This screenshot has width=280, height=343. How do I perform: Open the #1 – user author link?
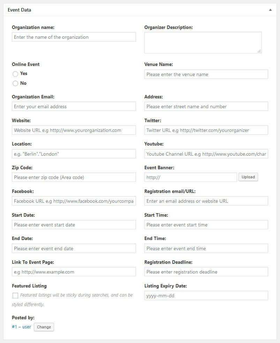pos(21,327)
